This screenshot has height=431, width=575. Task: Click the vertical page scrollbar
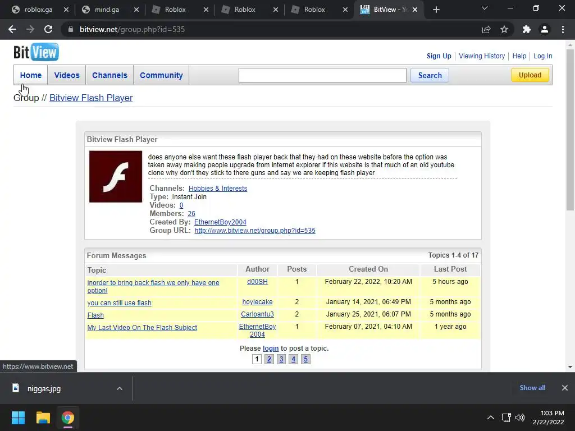pyautogui.click(x=570, y=130)
